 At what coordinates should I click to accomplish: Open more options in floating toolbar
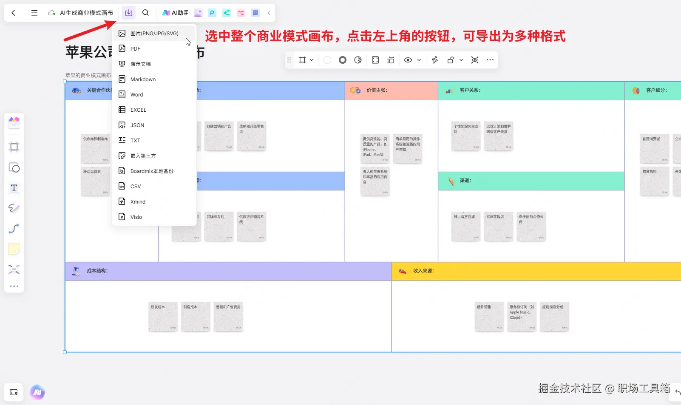point(490,60)
